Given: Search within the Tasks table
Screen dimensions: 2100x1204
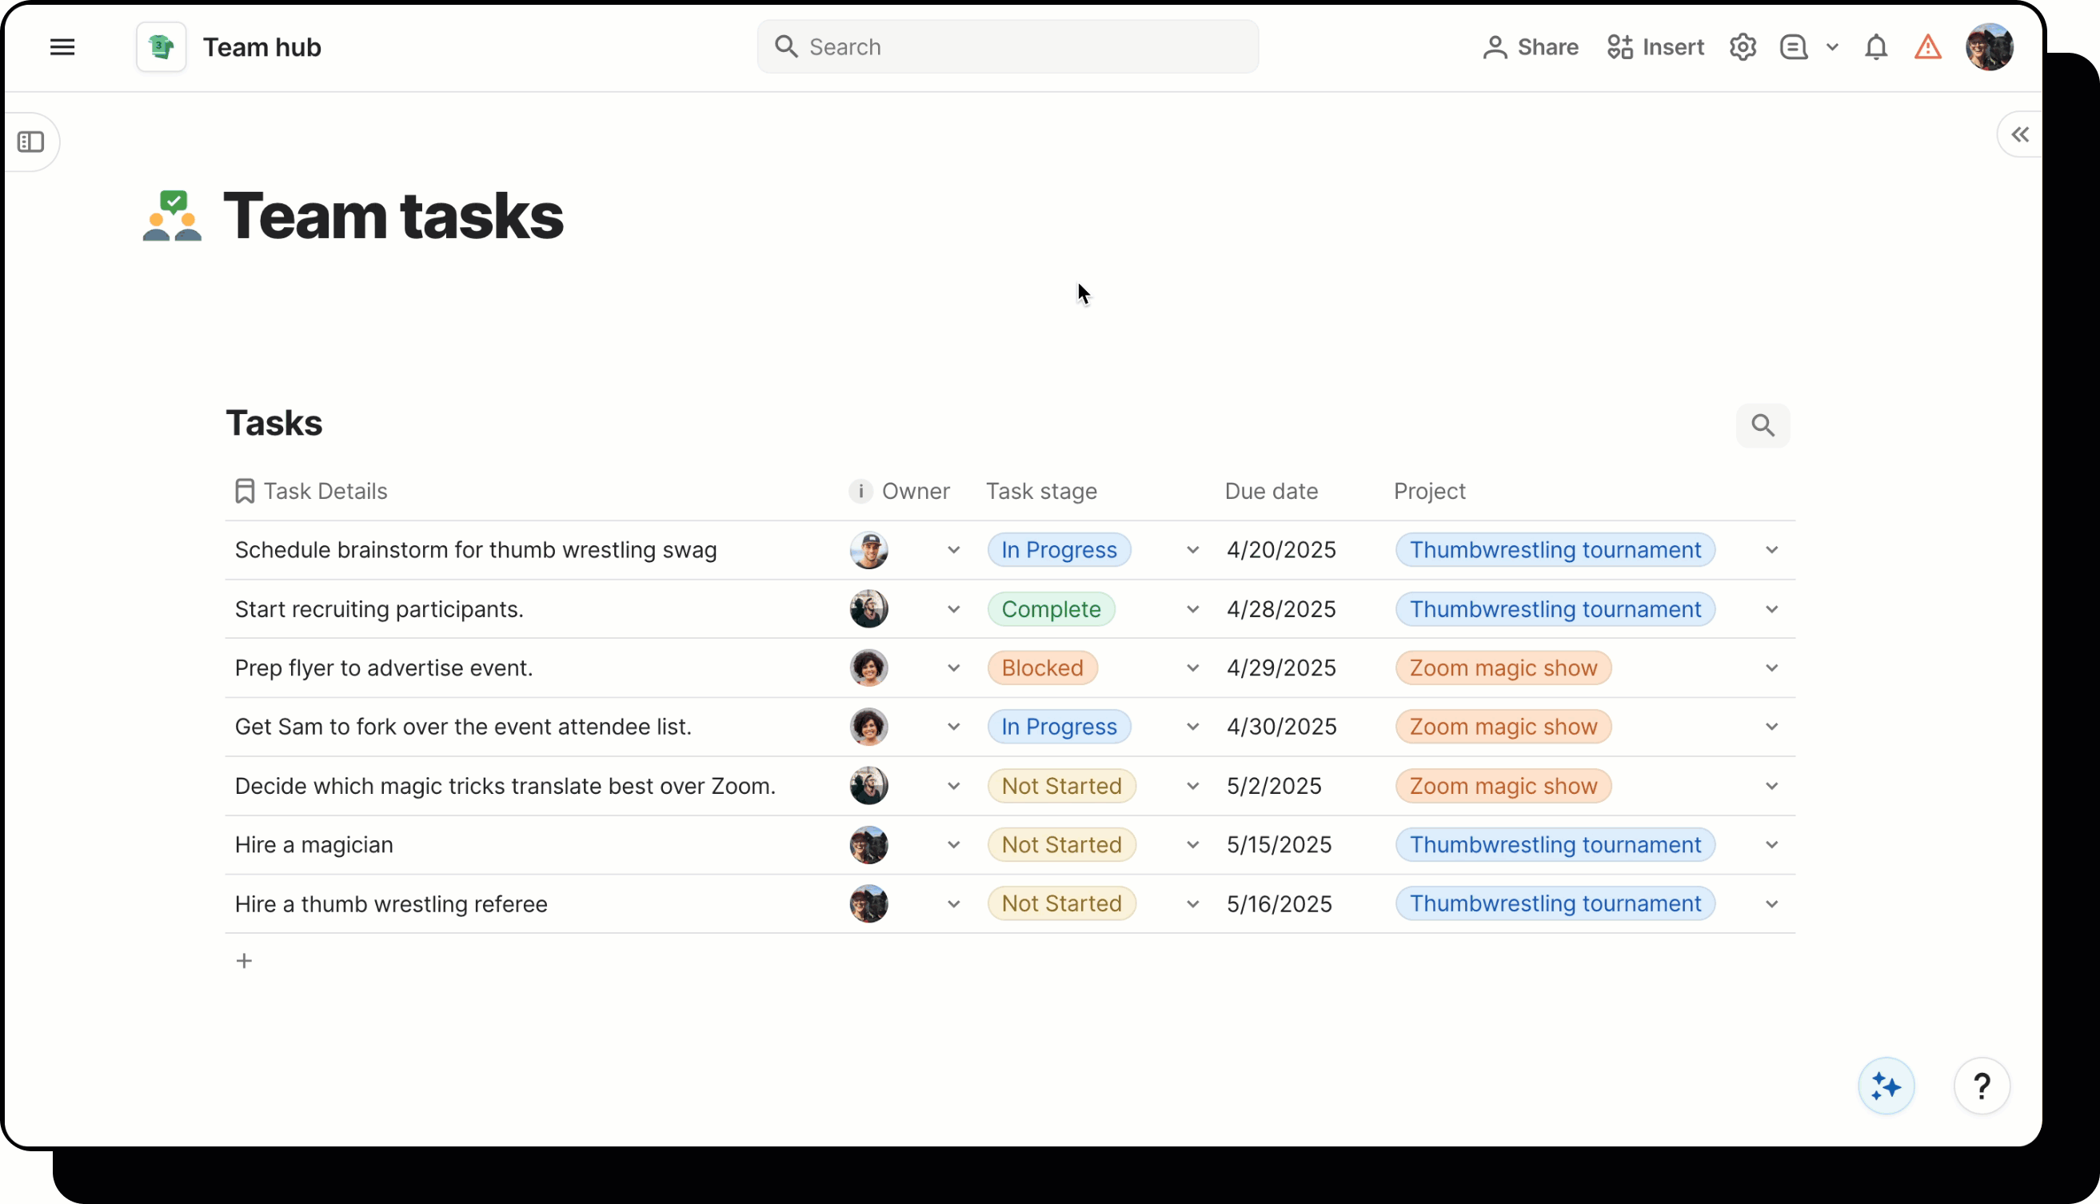Looking at the screenshot, I should click(1763, 425).
